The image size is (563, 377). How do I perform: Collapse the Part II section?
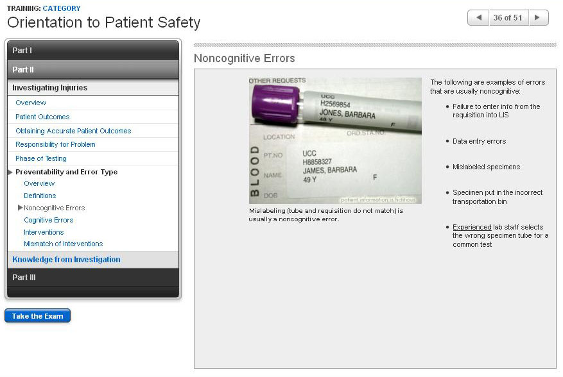93,69
